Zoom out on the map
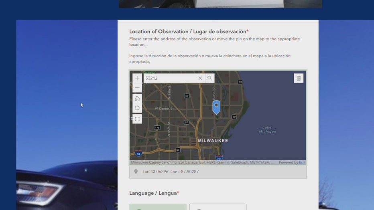The height and width of the screenshot is (210, 374). [x=137, y=88]
